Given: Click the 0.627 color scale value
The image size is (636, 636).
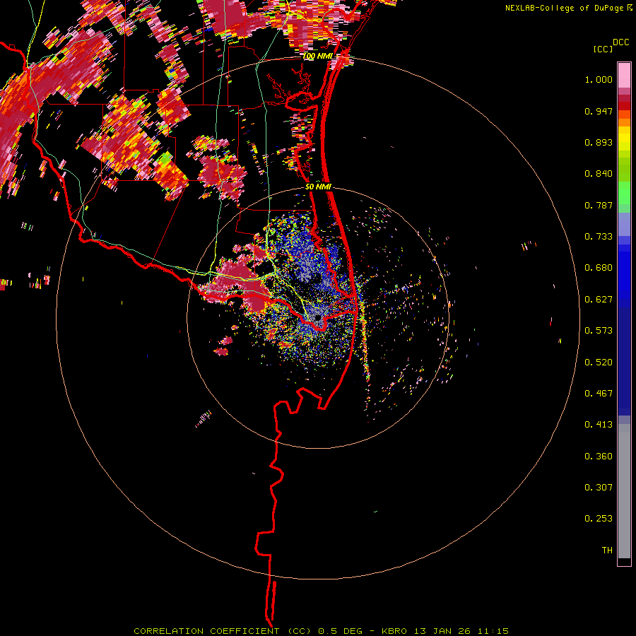Looking at the screenshot, I should pyautogui.click(x=599, y=300).
